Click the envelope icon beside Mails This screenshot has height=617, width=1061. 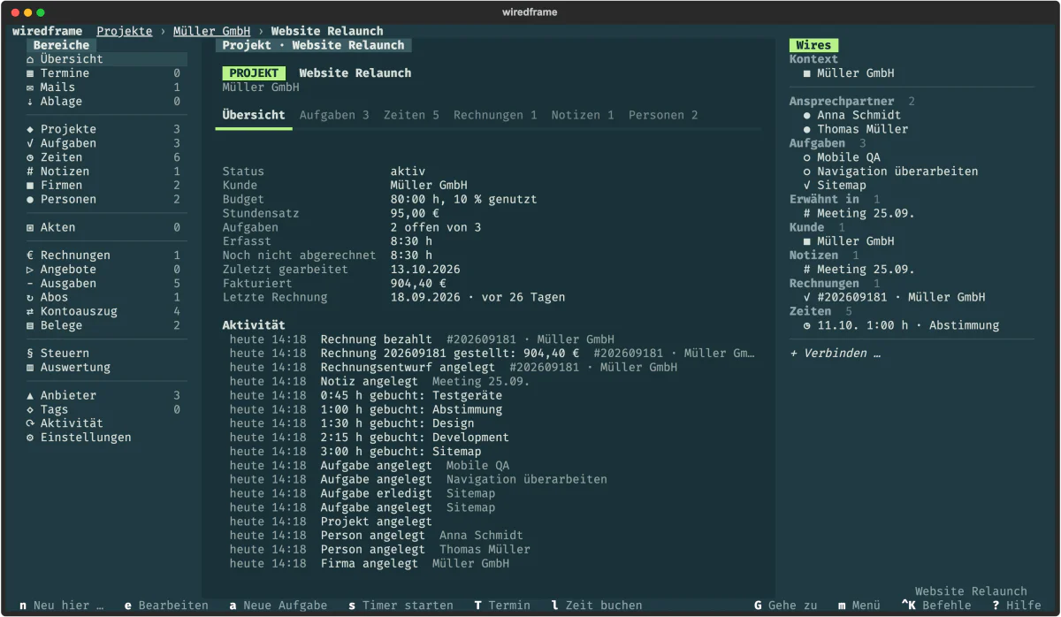(30, 88)
